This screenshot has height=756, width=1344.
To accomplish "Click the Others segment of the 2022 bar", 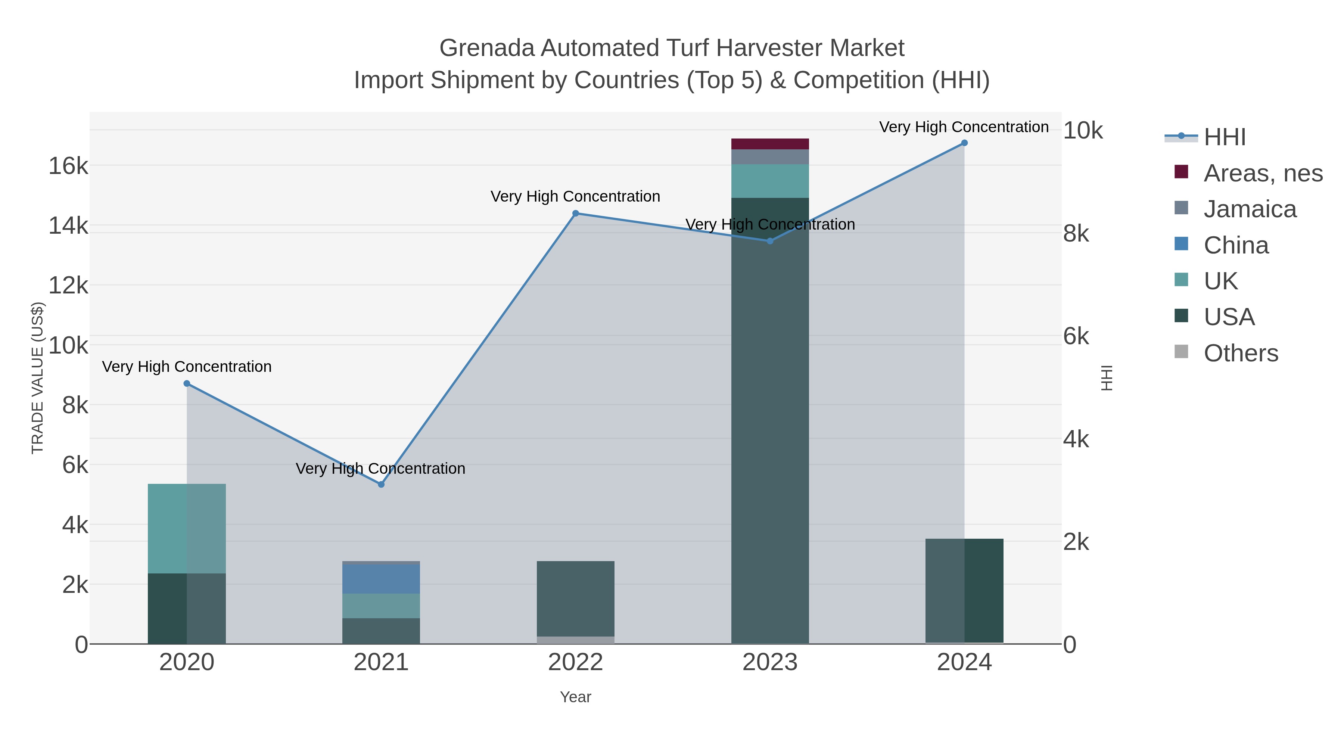I will tap(575, 640).
